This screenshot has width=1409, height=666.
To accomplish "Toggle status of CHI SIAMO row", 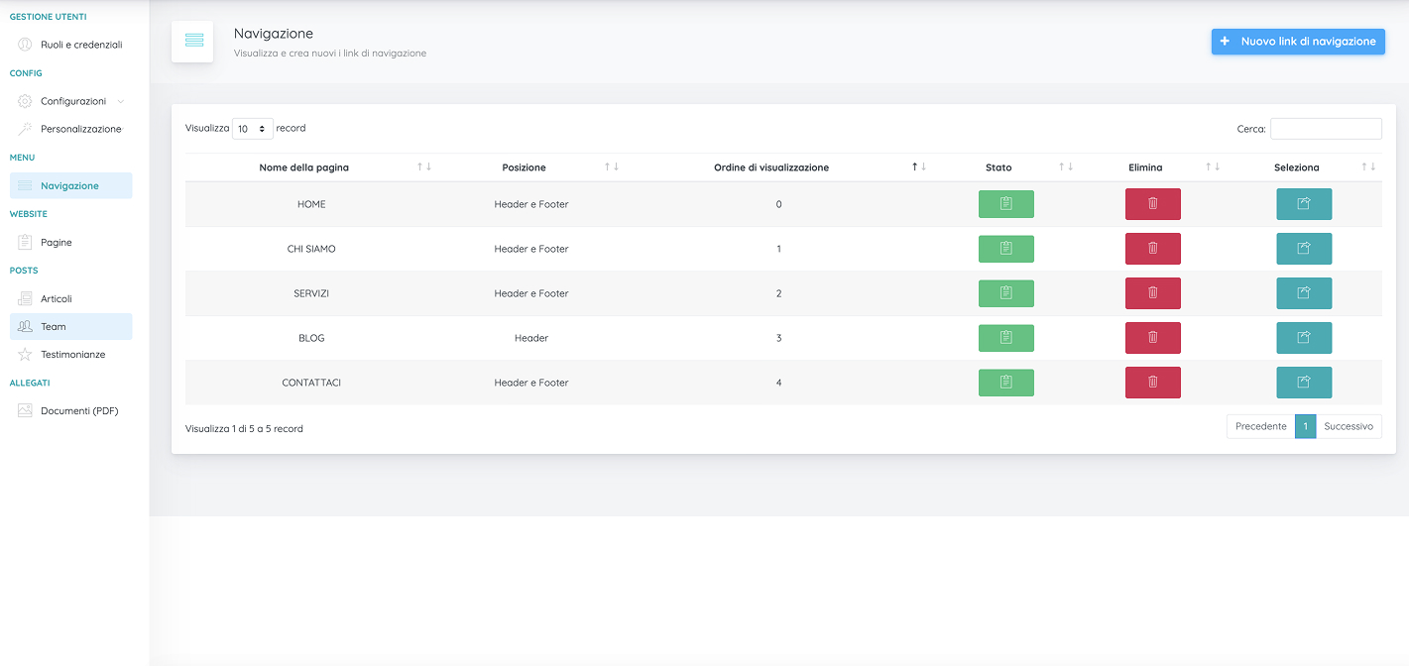I will pos(1005,249).
